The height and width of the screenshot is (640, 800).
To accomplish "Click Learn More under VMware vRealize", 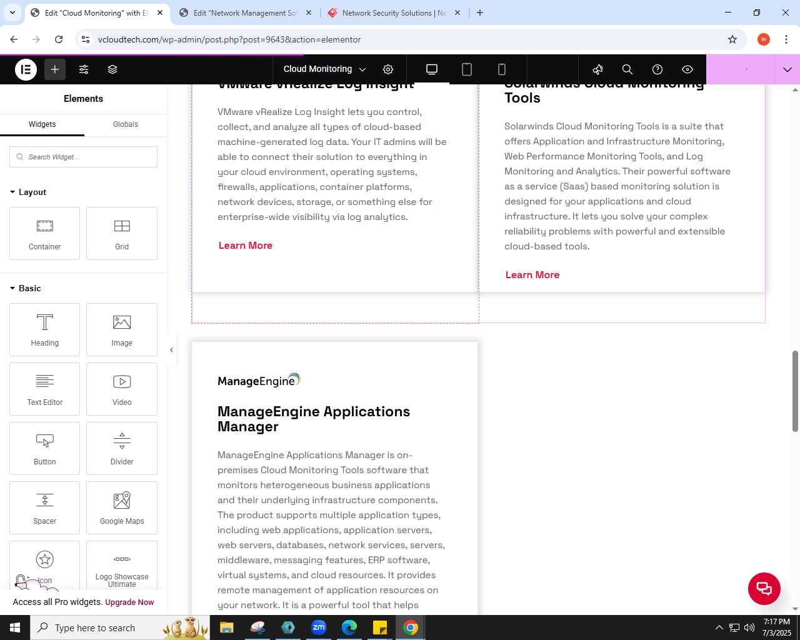I will [x=246, y=246].
